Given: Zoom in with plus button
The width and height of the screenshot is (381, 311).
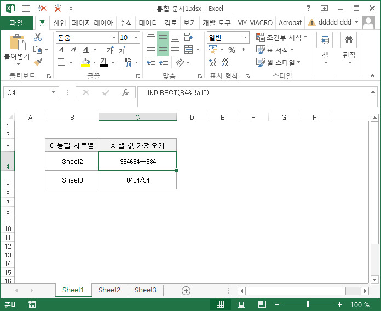Looking at the screenshot, I should (x=340, y=304).
